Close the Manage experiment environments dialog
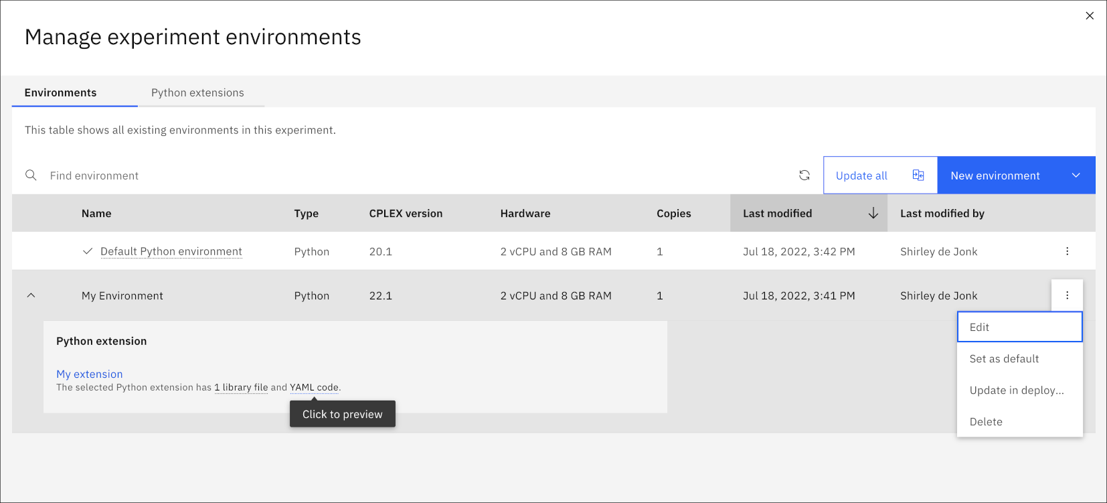1107x503 pixels. coord(1090,15)
